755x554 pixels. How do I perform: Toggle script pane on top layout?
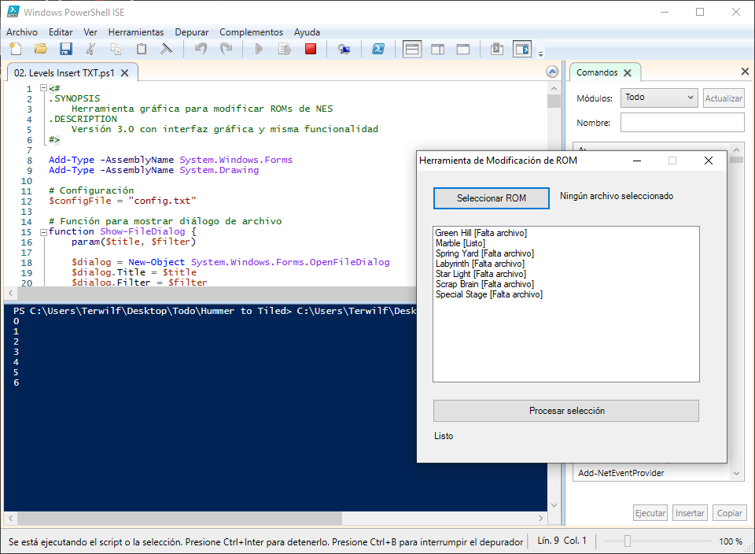[x=411, y=49]
